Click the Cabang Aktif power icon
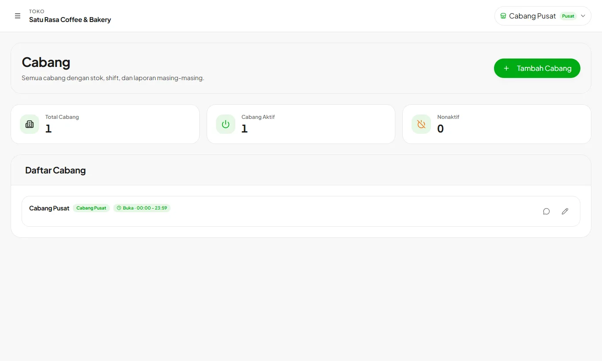Viewport: 602px width, 361px height. [226, 124]
